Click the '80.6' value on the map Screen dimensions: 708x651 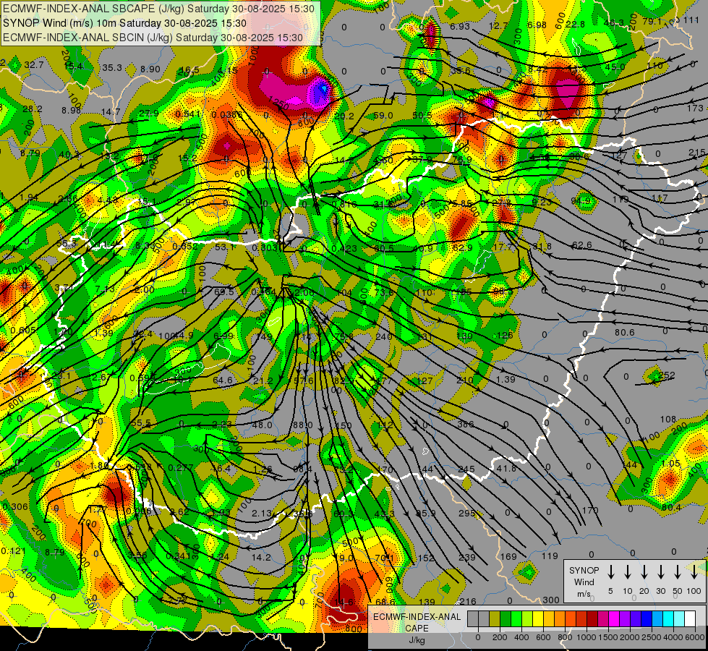point(624,332)
